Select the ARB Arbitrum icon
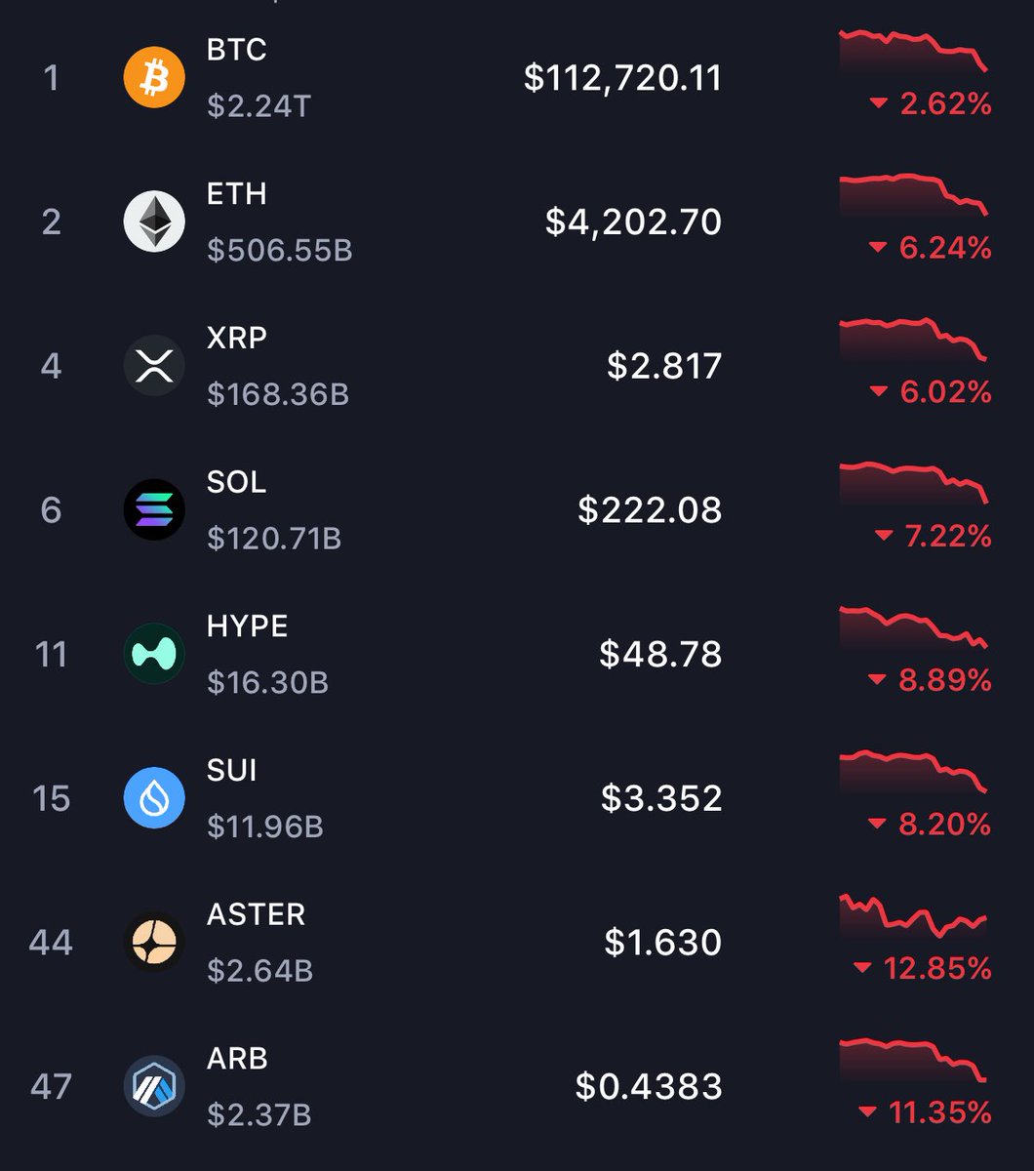 point(154,1086)
